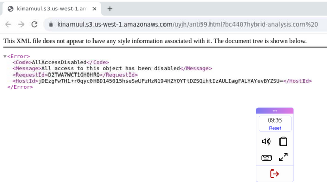
Task: Click the browser forward arrow
Action: click(21, 25)
